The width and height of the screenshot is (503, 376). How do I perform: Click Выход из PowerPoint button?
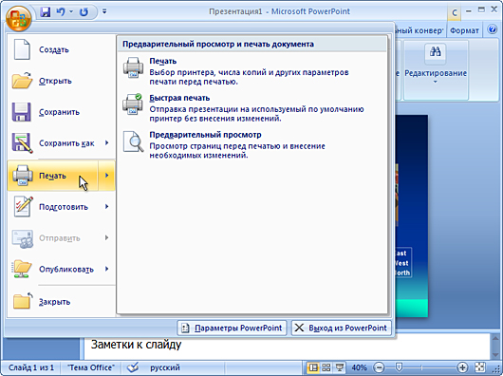(341, 328)
